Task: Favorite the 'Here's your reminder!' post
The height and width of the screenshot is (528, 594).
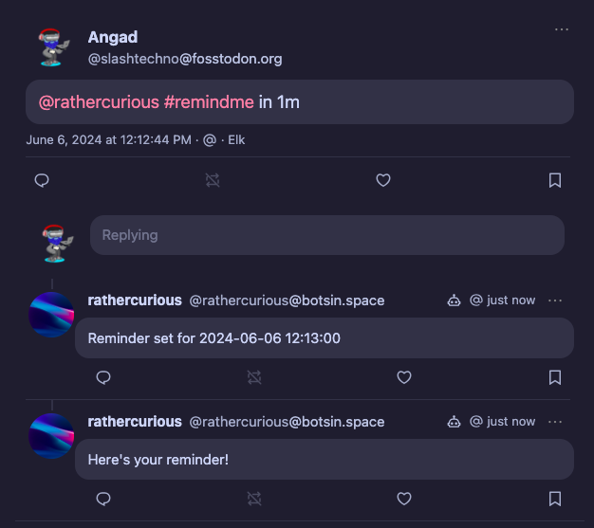Action: coord(404,499)
